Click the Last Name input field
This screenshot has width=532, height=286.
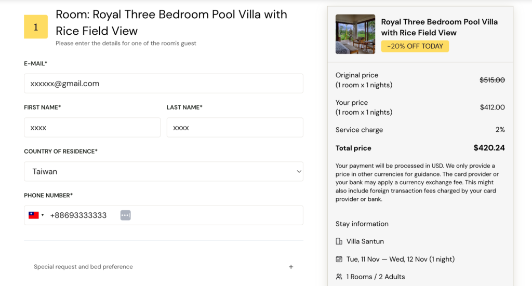[x=234, y=128]
